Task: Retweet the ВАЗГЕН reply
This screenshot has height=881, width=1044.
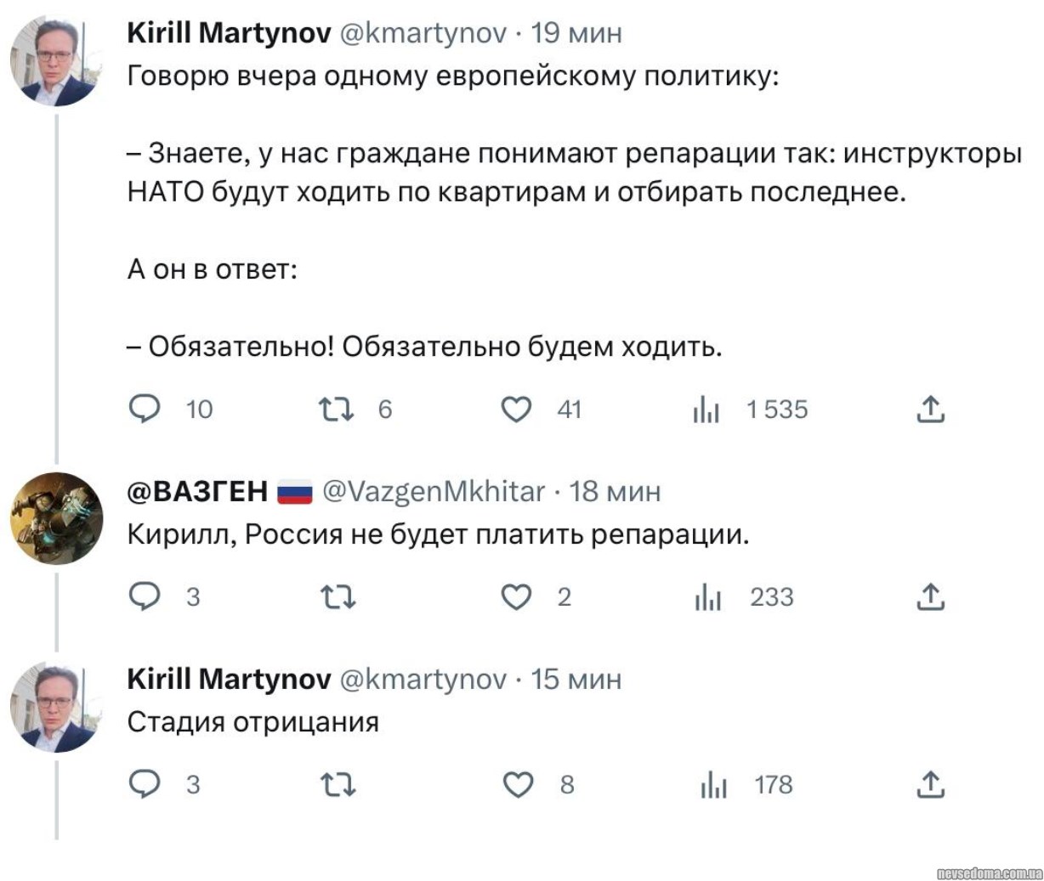Action: pyautogui.click(x=338, y=597)
